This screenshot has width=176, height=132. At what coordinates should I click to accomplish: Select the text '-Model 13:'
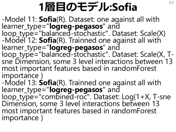click(x=20, y=83)
